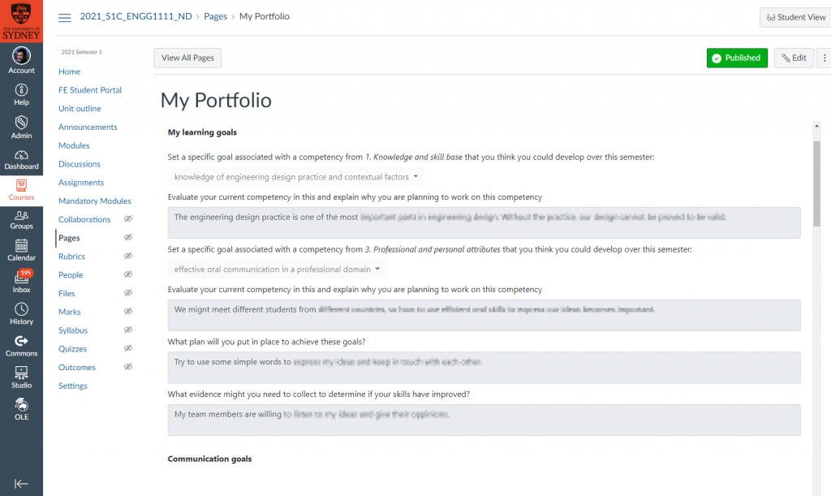
Task: Open the Modules course menu item
Action: pyautogui.click(x=74, y=146)
